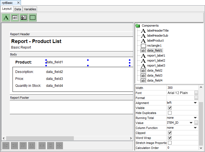Select rectangle1 in the Components tree
Screen dimensions: 205x152
tap(154, 45)
